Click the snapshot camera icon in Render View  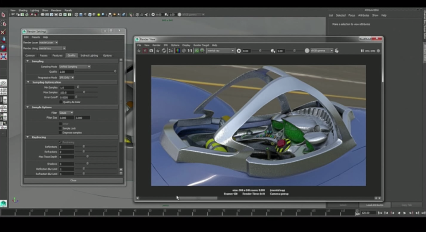coord(151,51)
